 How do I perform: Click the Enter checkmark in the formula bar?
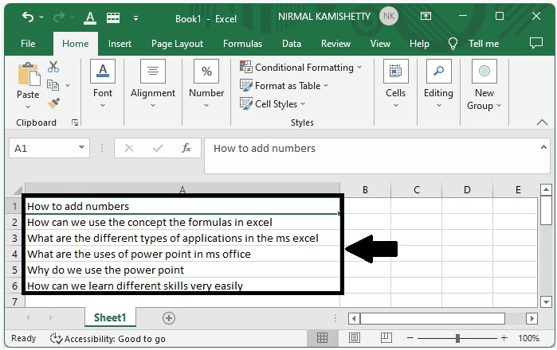point(158,148)
